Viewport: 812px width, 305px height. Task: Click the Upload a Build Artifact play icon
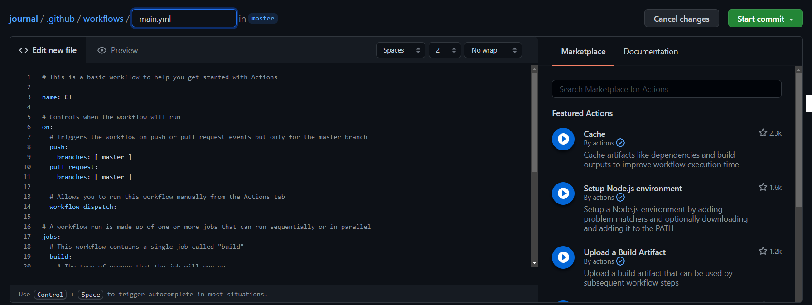coord(563,257)
